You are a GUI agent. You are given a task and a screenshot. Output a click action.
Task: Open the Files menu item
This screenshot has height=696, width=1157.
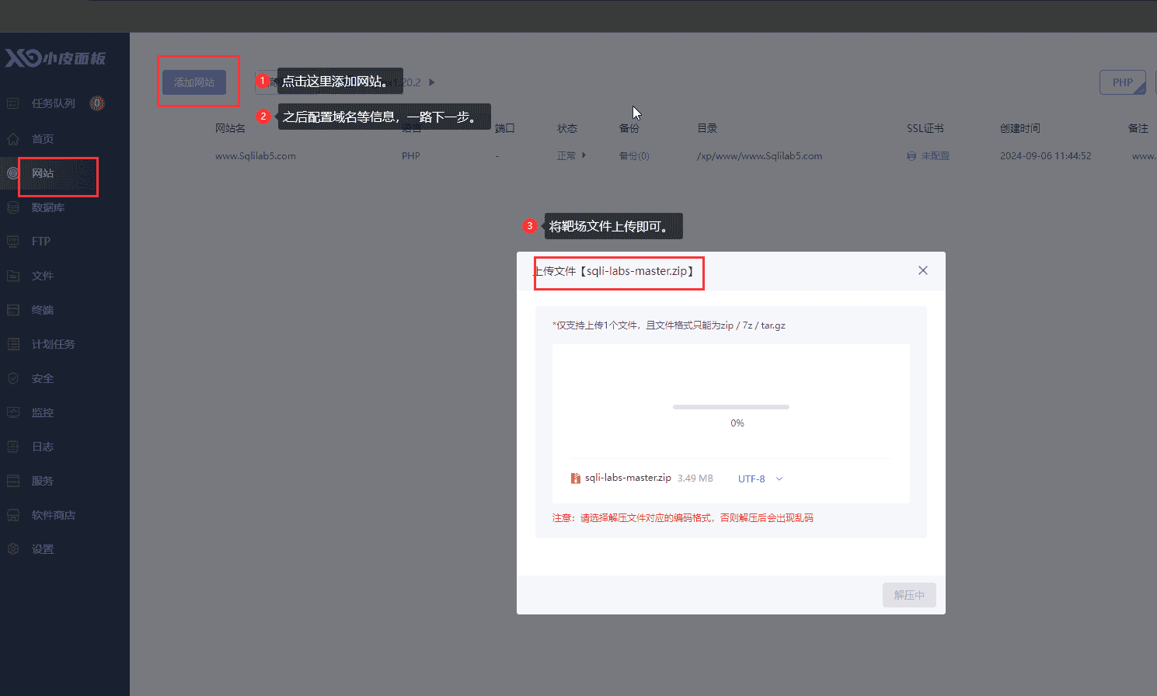[42, 276]
